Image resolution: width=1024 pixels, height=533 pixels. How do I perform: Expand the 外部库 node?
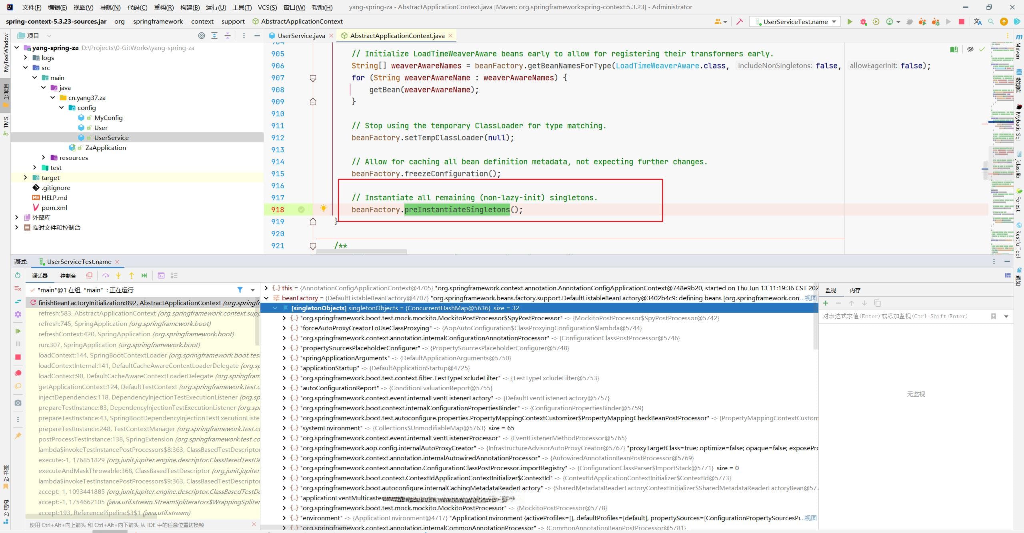16,218
